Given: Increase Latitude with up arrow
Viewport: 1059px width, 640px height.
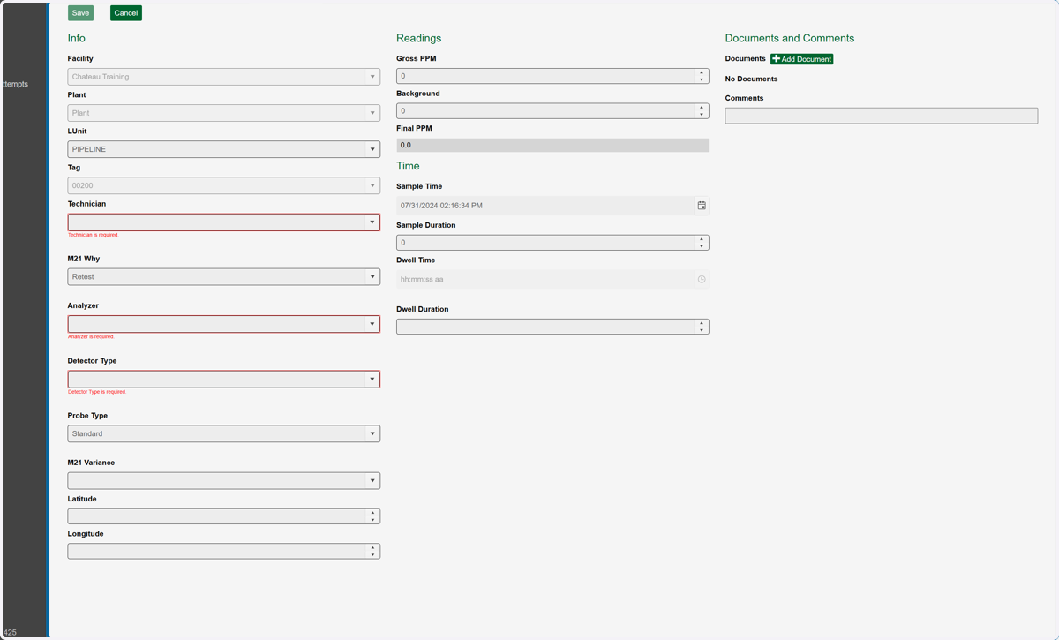Looking at the screenshot, I should pyautogui.click(x=373, y=513).
